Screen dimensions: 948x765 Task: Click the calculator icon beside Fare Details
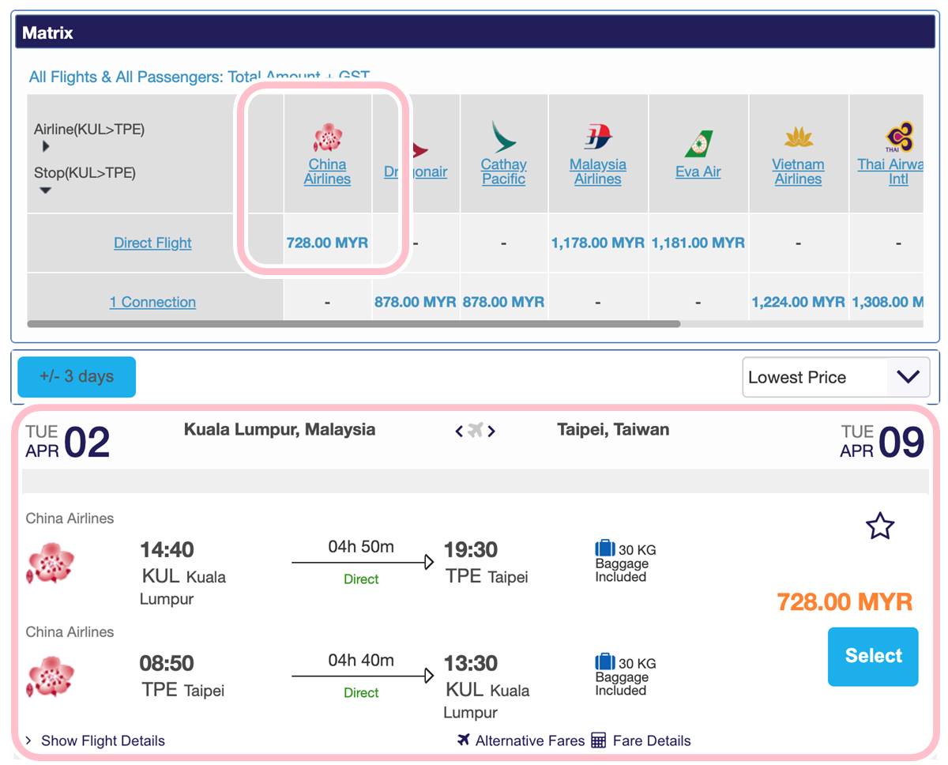pos(599,741)
